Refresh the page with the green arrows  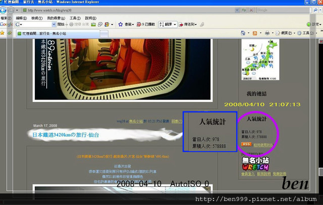tap(244, 10)
